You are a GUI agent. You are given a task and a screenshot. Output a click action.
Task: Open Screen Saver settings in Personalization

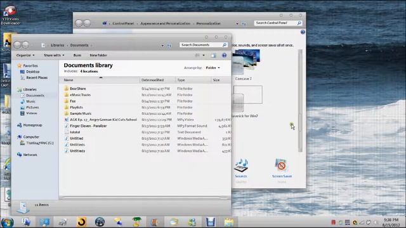(x=282, y=168)
